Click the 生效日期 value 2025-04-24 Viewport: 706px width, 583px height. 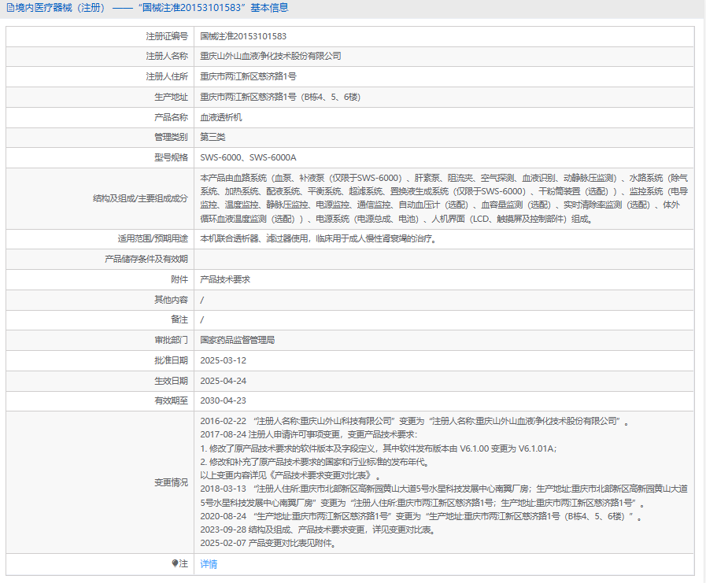point(223,381)
